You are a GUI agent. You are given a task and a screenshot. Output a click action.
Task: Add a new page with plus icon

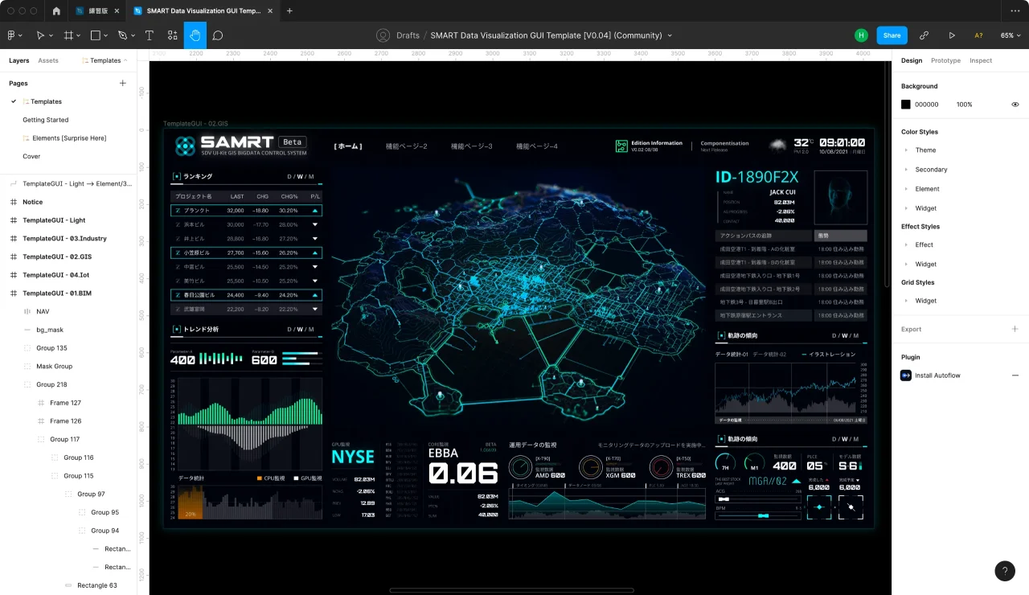click(x=123, y=83)
